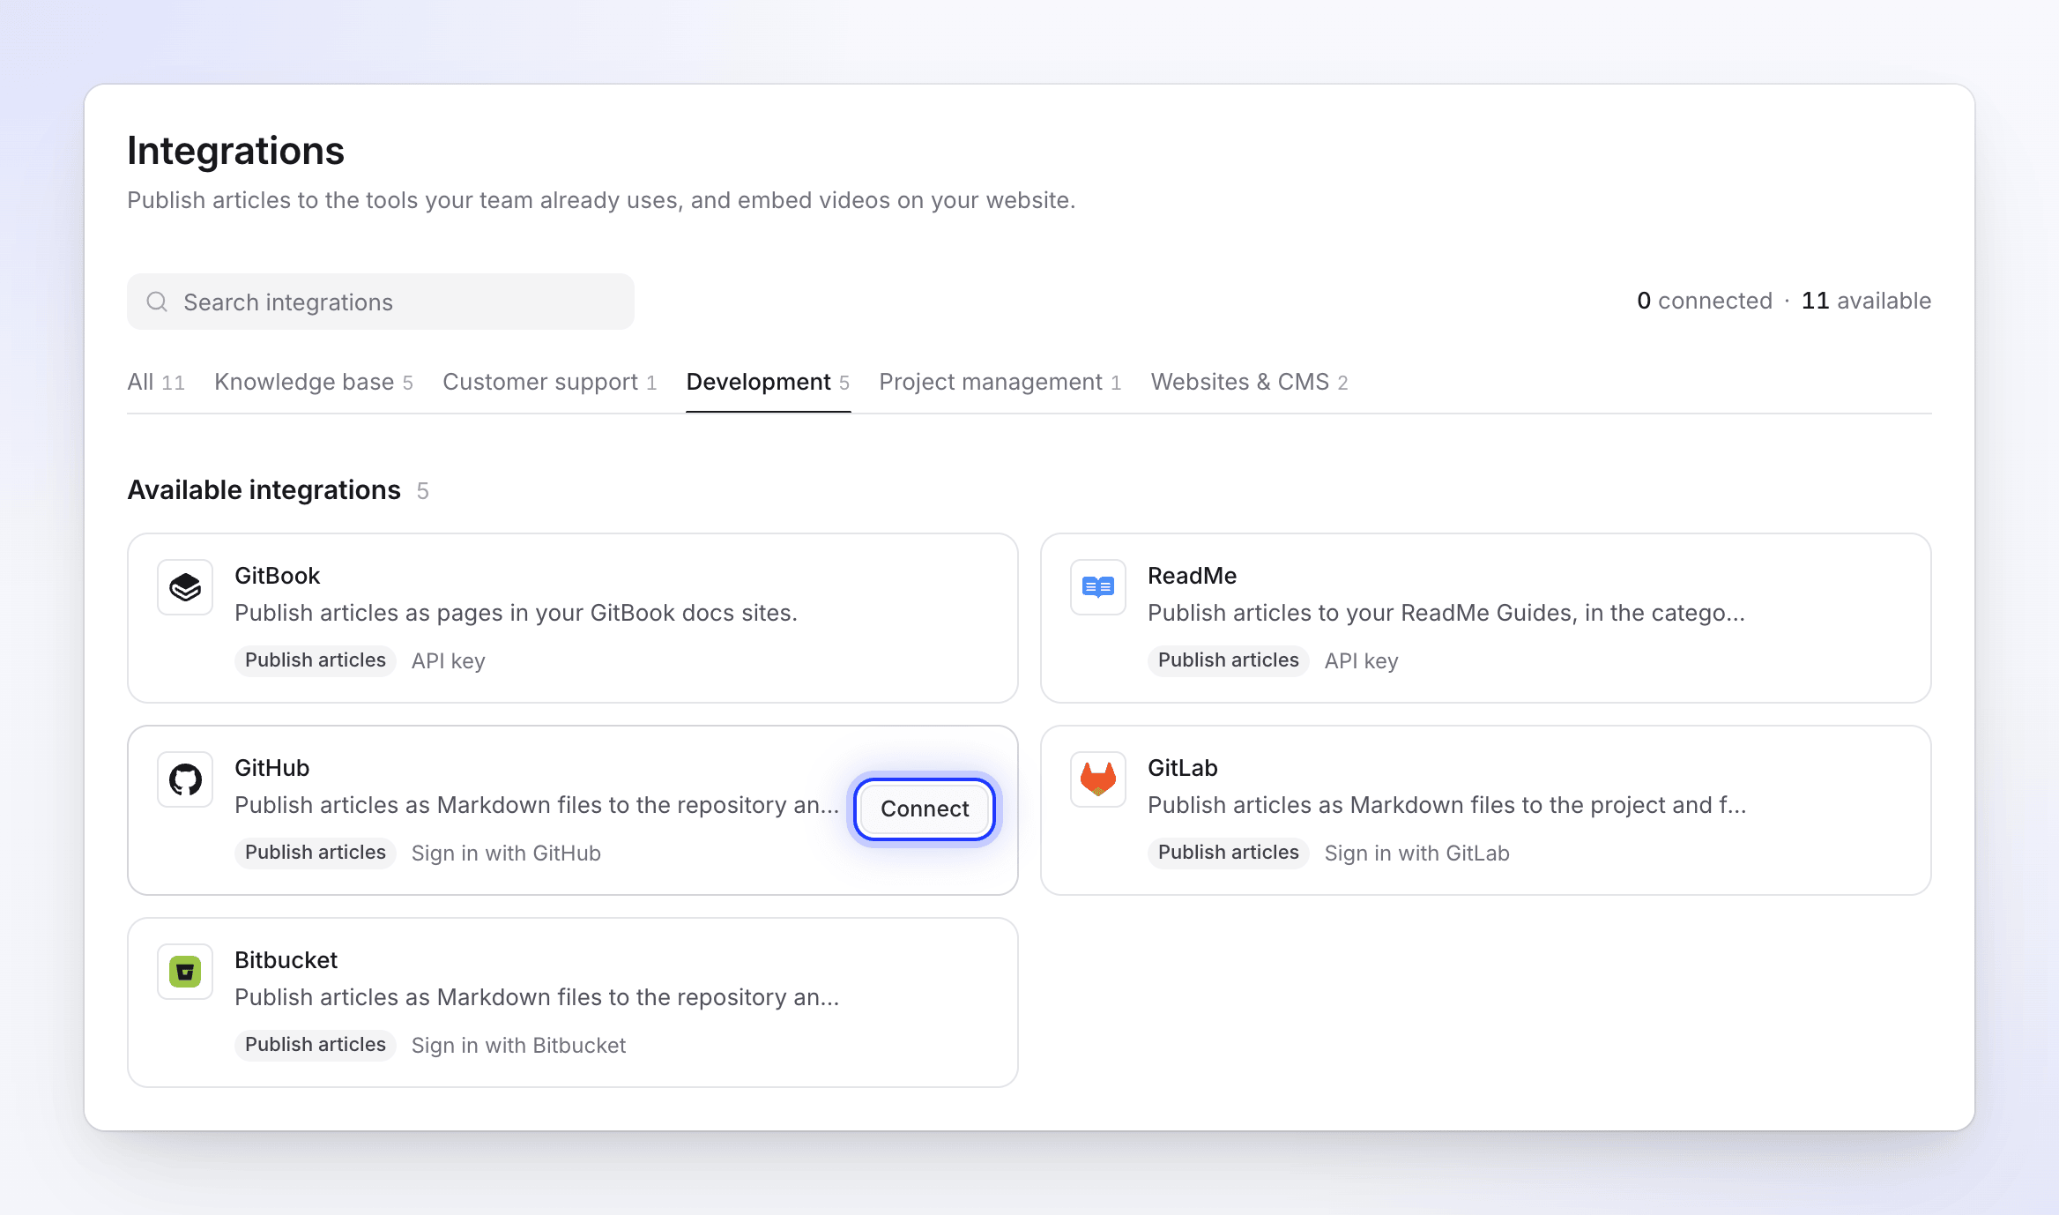Viewport: 2059px width, 1215px height.
Task: Click the Integrations page title
Action: click(236, 151)
